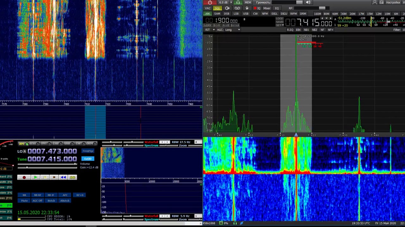Click the ExtIO button
Screen dimensions: 405x227
pos(88,159)
